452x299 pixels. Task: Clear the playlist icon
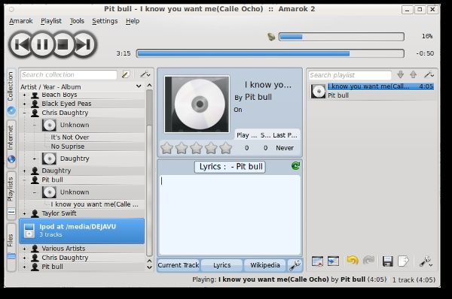coord(317,261)
